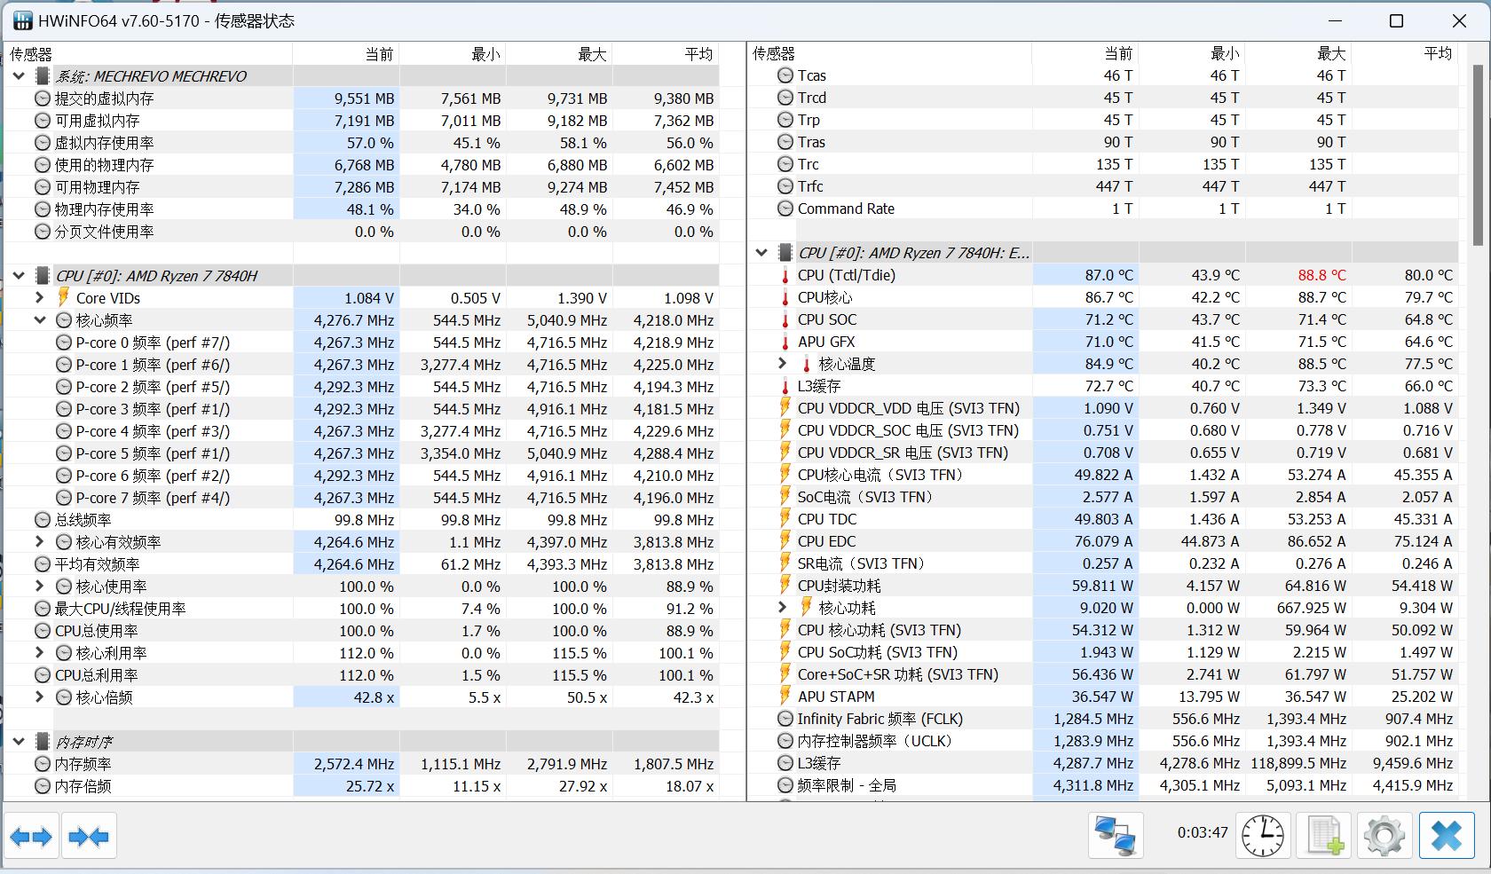The height and width of the screenshot is (874, 1491).
Task: Click the chip icon on the 内存时序 header
Action: tap(42, 741)
